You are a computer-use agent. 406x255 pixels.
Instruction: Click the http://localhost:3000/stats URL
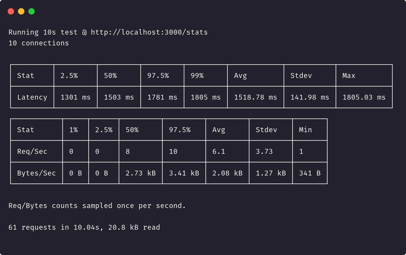point(149,32)
